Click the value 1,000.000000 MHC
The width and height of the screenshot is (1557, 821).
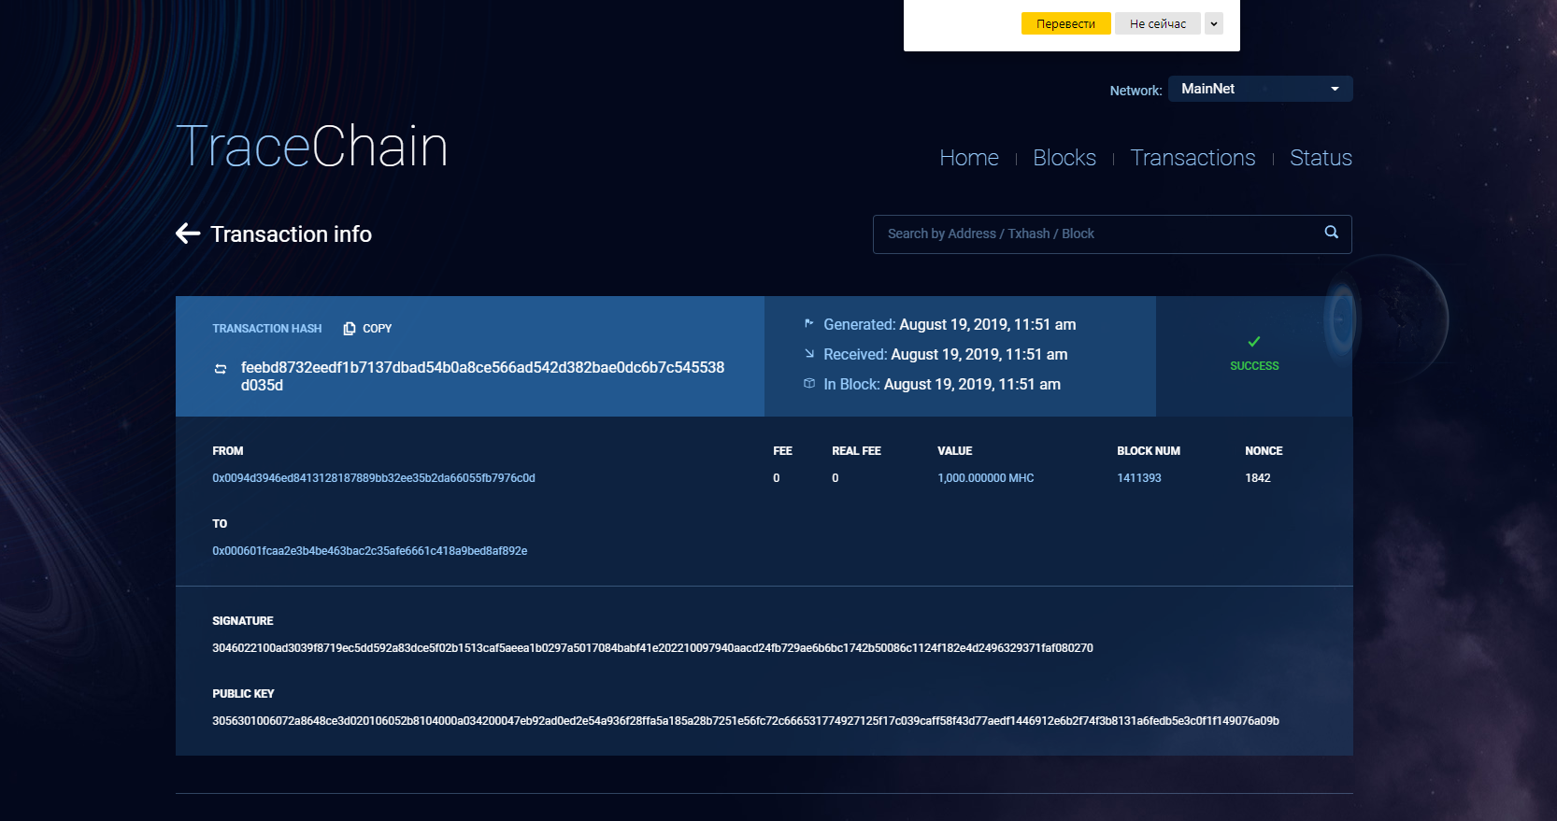(x=986, y=478)
